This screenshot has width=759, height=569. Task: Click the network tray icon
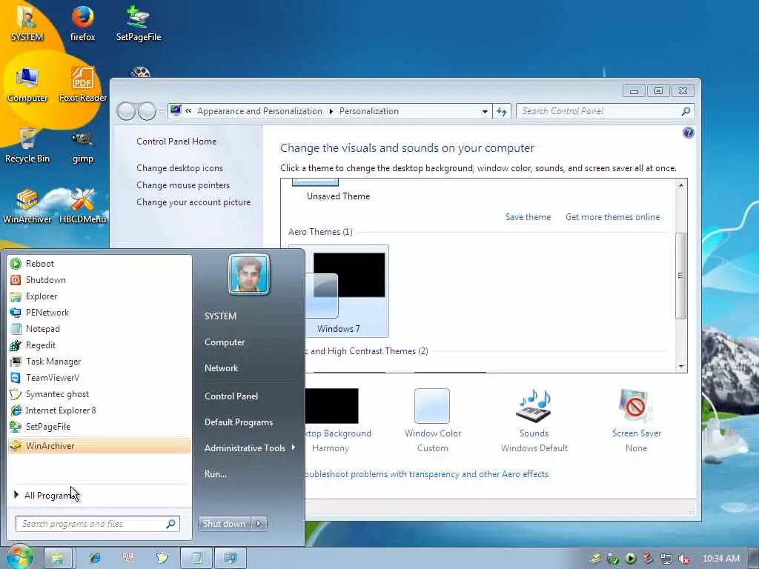666,559
